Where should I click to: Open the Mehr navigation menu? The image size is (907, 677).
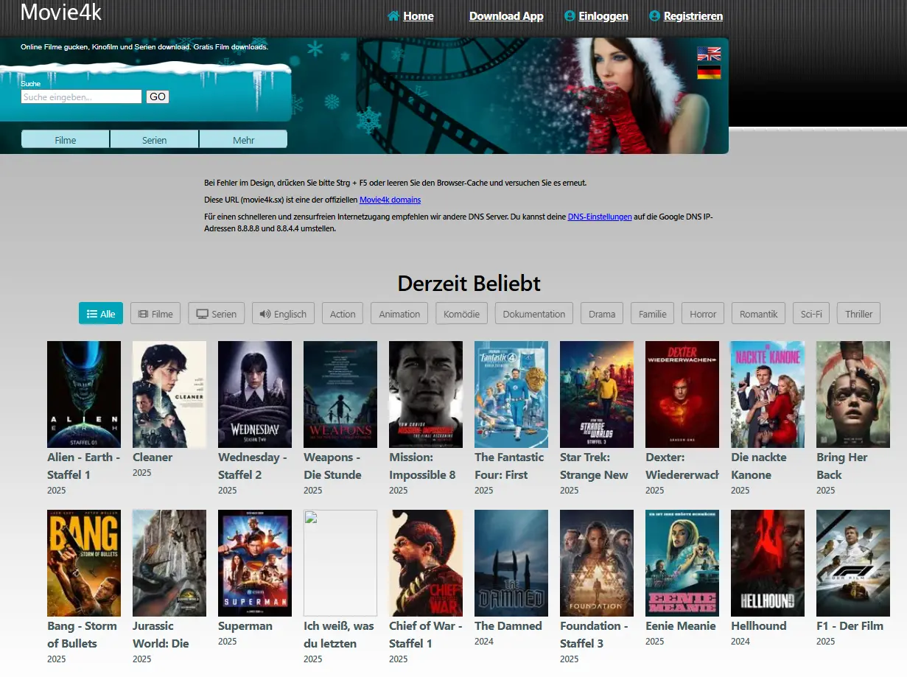tap(243, 140)
